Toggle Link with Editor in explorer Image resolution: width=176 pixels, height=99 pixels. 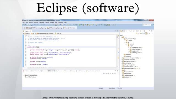[146, 34]
